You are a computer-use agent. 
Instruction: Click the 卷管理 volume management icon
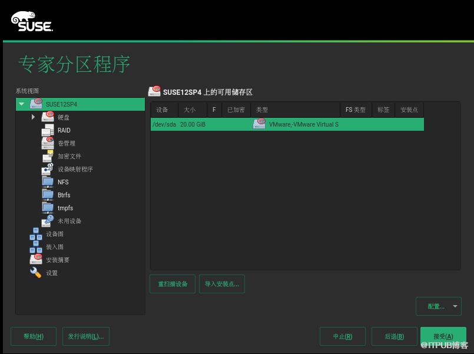tap(48, 143)
